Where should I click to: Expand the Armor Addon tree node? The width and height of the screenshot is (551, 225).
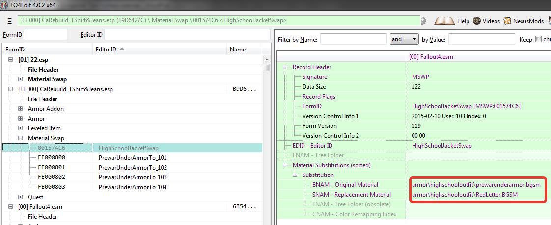pos(21,109)
